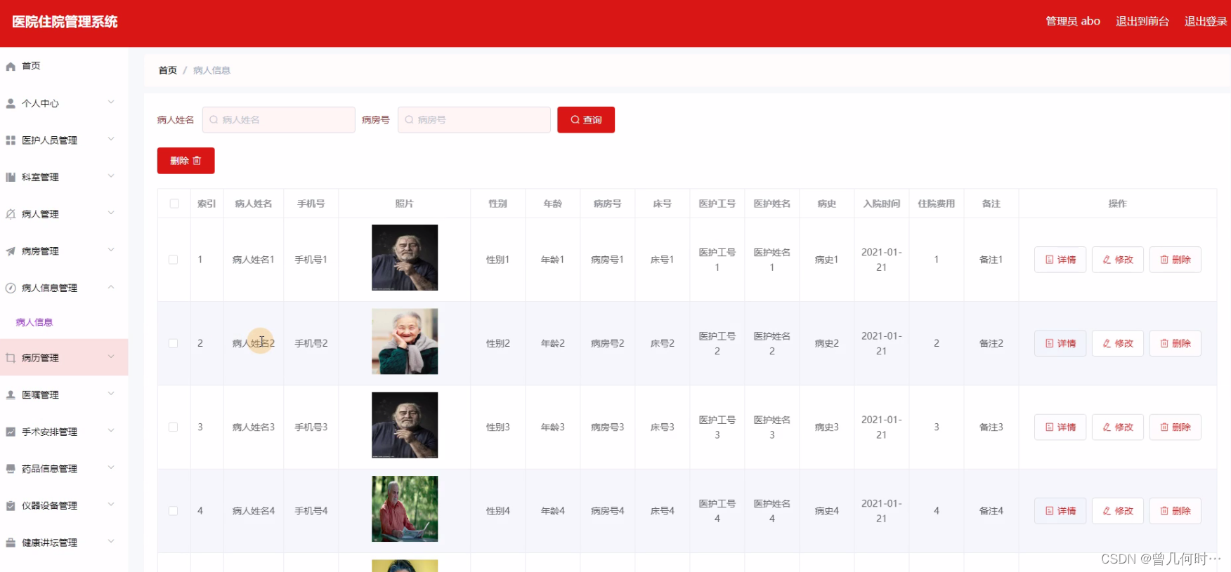
Task: Expand the 个人中心 menu chevron
Action: [x=111, y=102]
